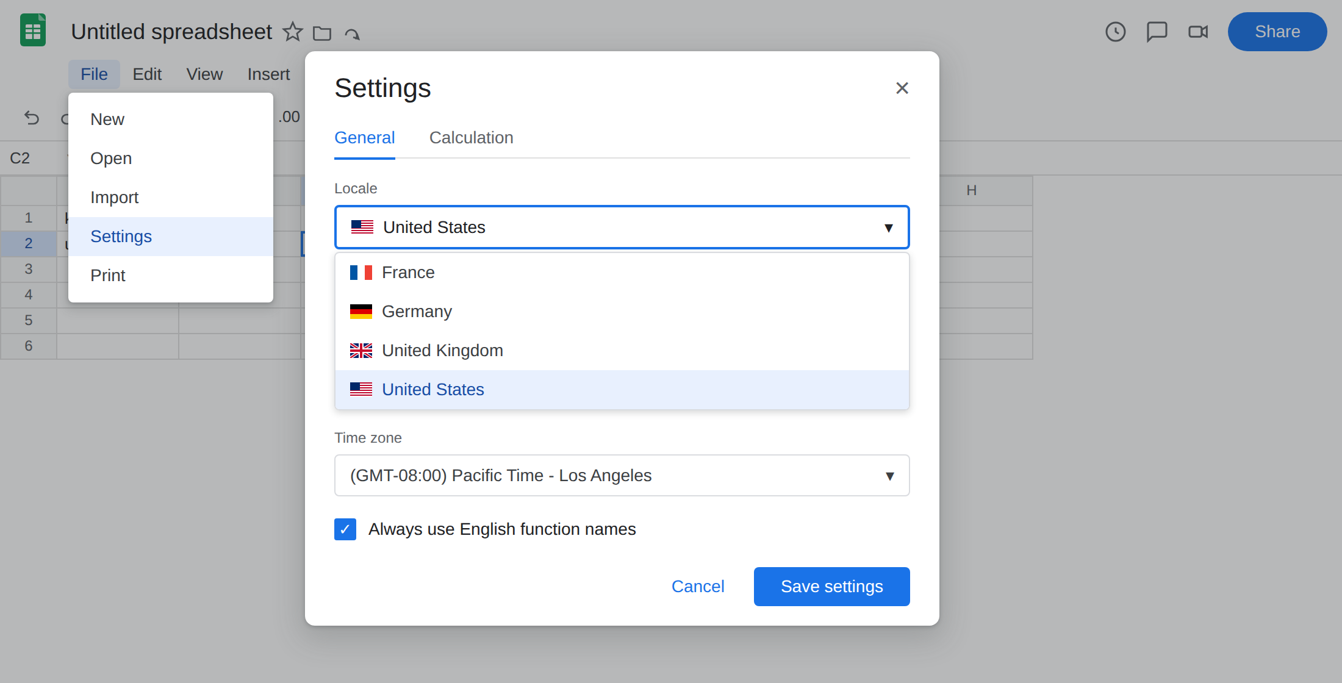The image size is (1342, 683).
Task: Uncheck Always use English function names
Action: 345,529
